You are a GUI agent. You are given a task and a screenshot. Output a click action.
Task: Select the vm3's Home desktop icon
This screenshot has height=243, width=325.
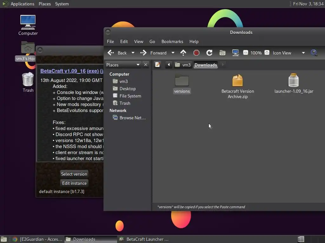(x=26, y=51)
